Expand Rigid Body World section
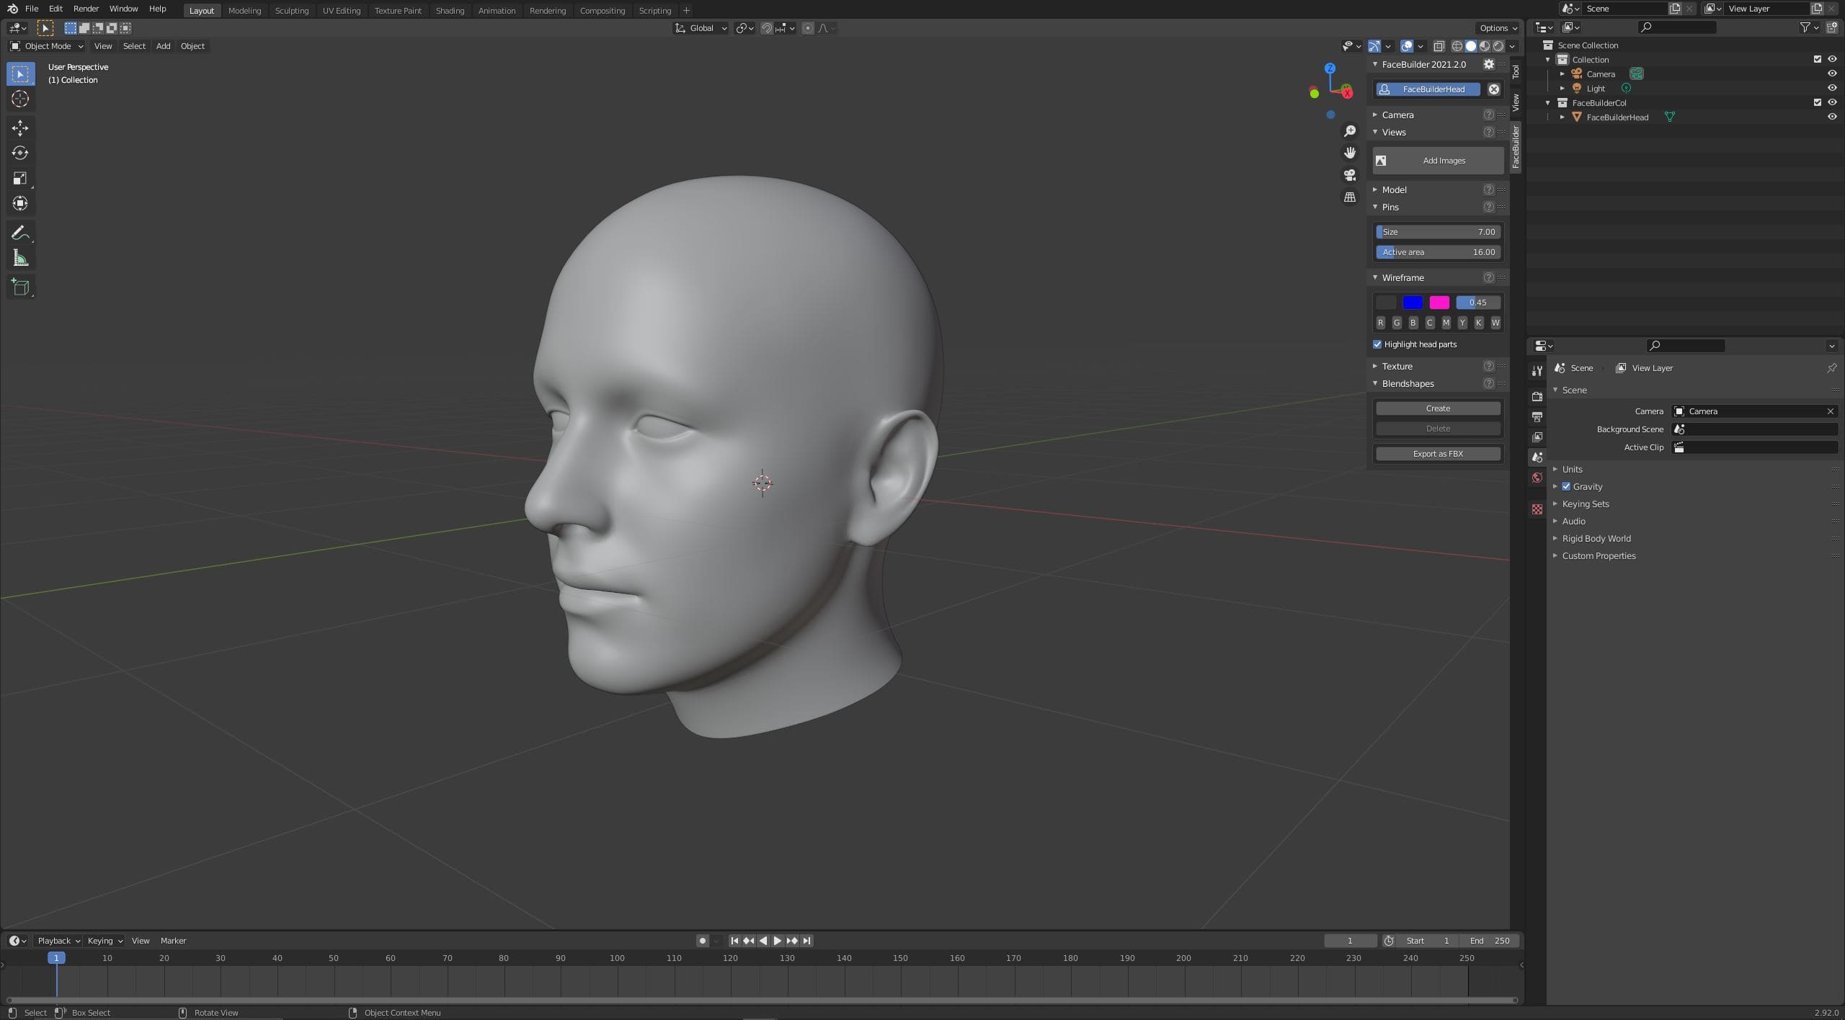Viewport: 1845px width, 1020px height. pos(1596,538)
